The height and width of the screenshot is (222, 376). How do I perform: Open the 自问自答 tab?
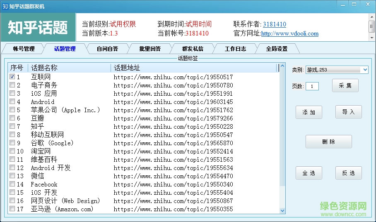[x=107, y=49]
